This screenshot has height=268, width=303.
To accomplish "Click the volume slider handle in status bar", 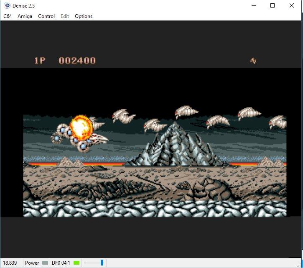I will (x=102, y=263).
